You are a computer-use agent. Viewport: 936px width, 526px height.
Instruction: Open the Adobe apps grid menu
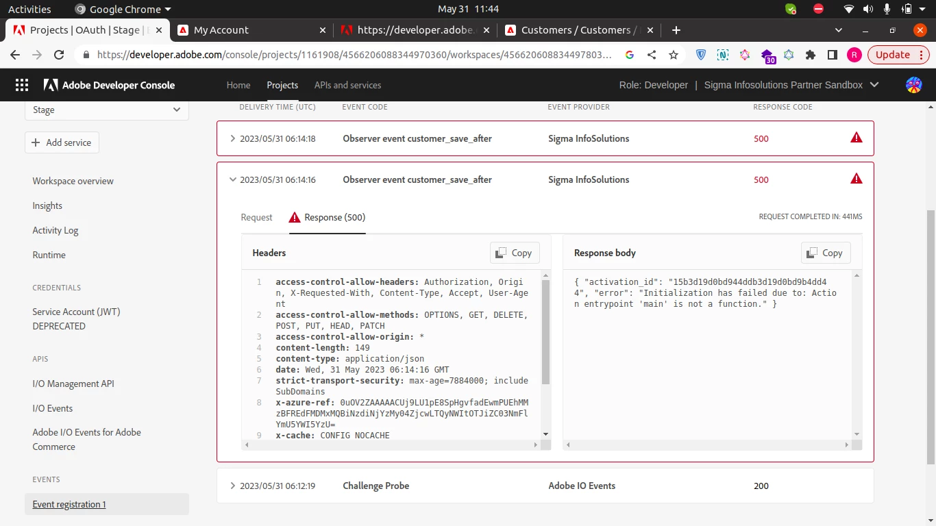pos(22,85)
